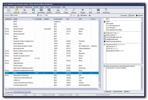Image resolution: width=148 pixels, height=100 pixels.
Task: Open the CD-Adr icon
Action: tap(58, 10)
